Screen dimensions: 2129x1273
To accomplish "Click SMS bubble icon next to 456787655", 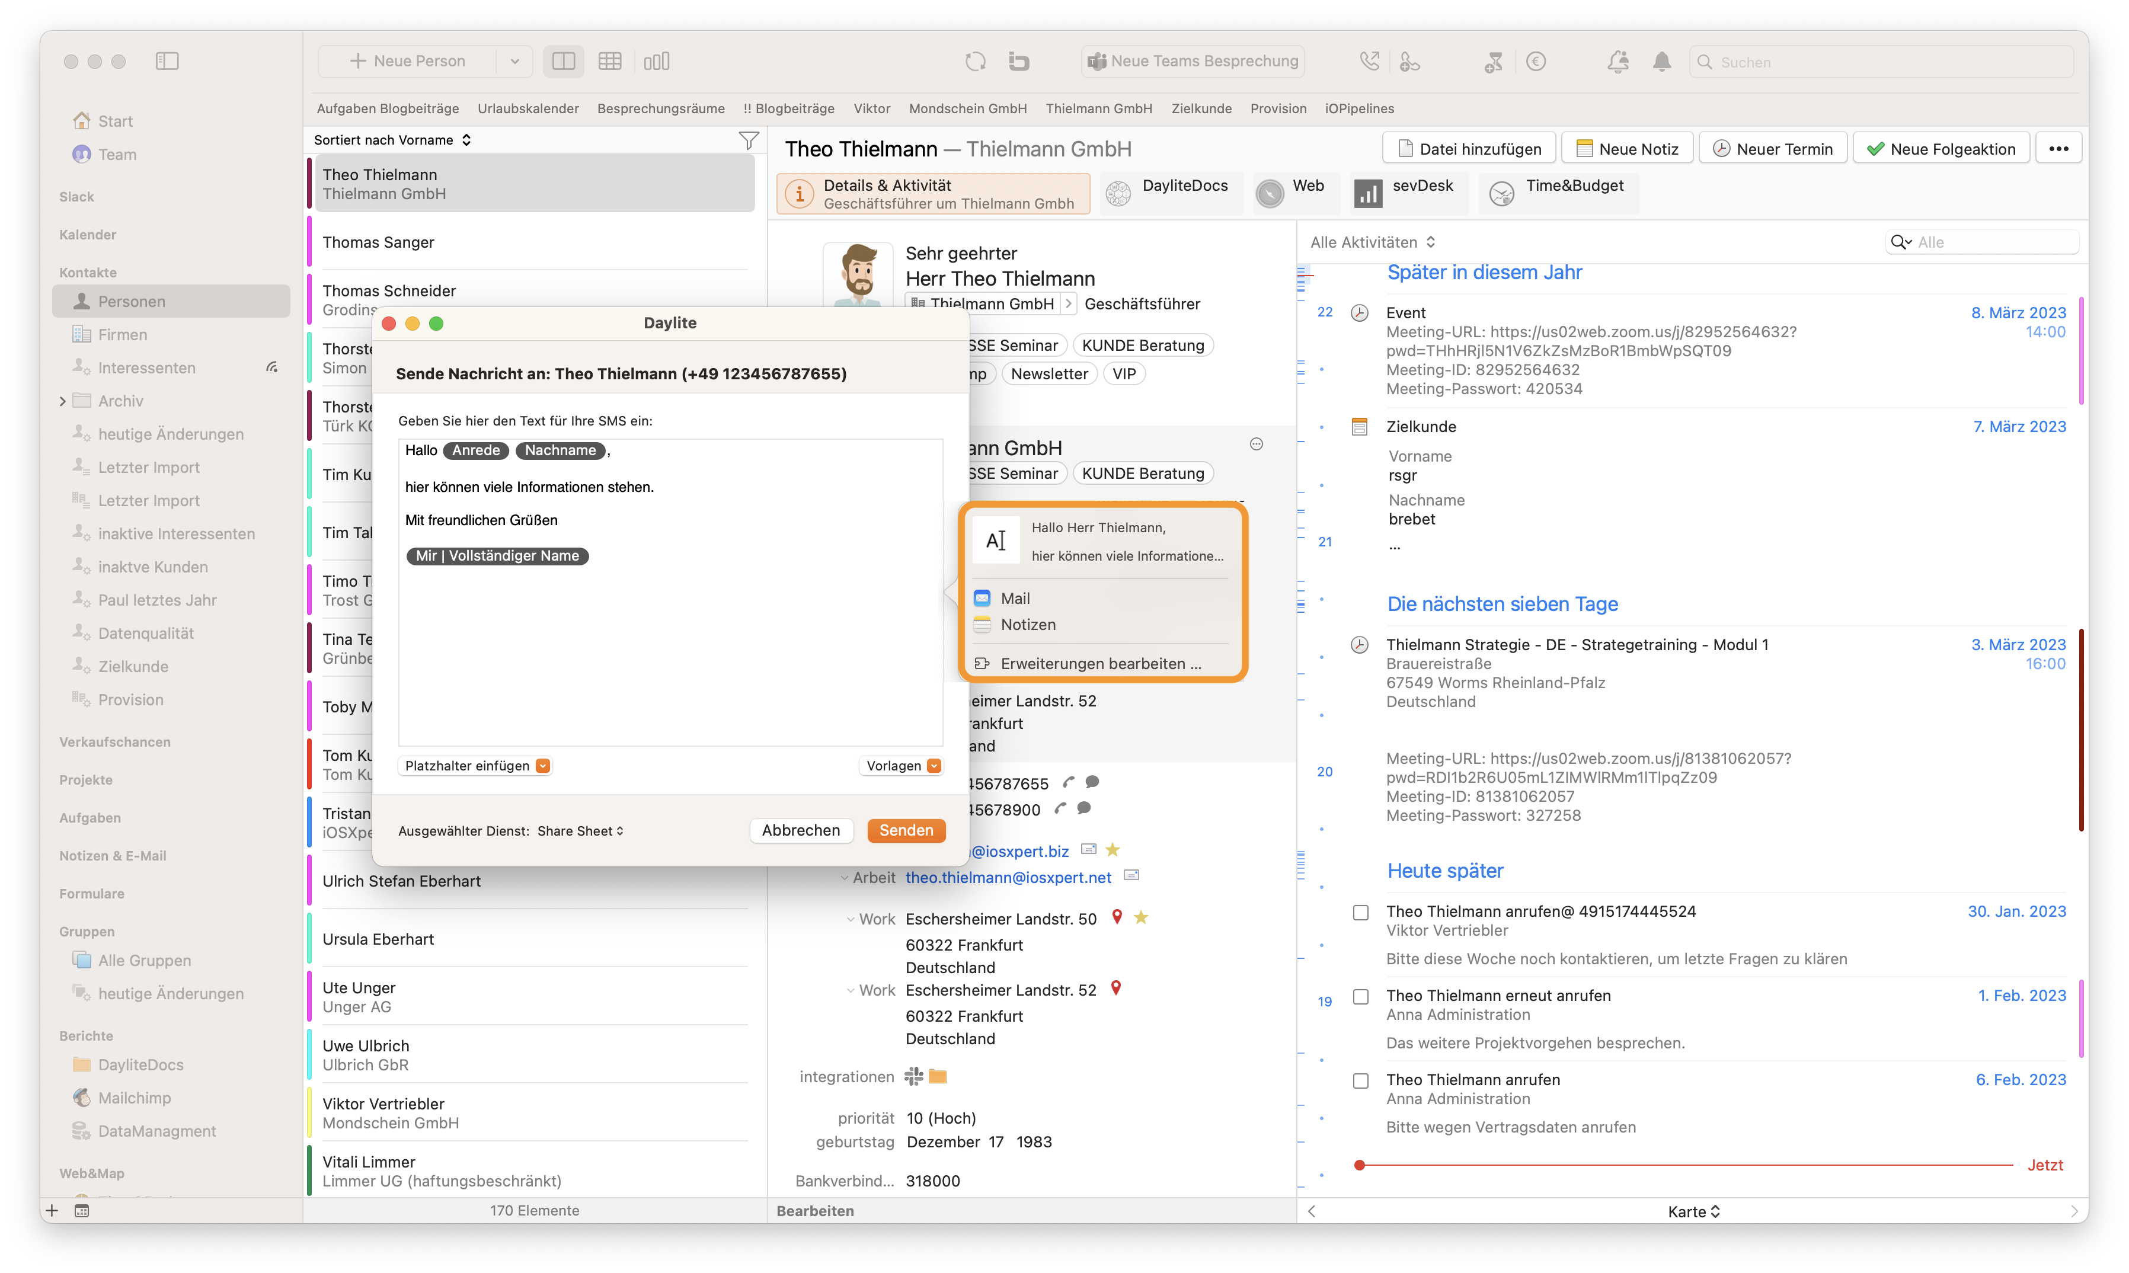I will point(1092,782).
